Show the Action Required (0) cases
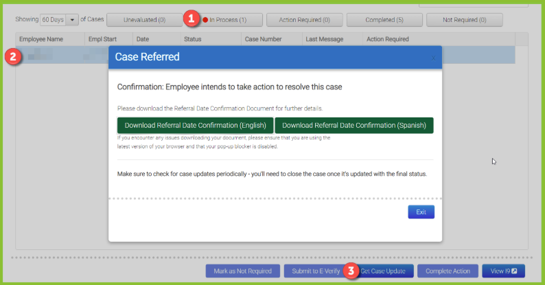Image resolution: width=545 pixels, height=285 pixels. pyautogui.click(x=304, y=20)
